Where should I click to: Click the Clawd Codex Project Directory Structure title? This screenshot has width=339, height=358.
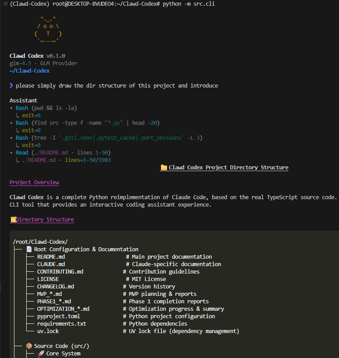click(228, 167)
